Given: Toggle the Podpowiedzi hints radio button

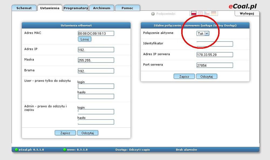Looking at the screenshot, I should (x=153, y=14).
